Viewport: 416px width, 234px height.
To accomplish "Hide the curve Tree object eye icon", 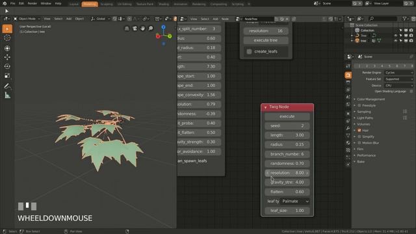I will pyautogui.click(x=396, y=36).
